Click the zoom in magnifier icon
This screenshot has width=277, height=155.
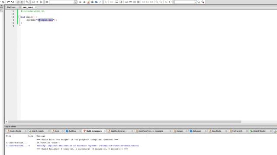[157, 2]
